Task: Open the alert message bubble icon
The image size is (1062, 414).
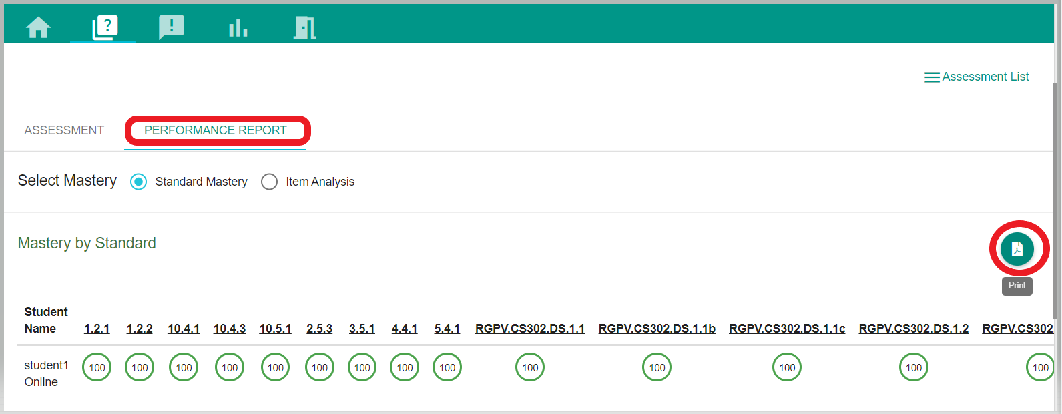Action: tap(172, 27)
